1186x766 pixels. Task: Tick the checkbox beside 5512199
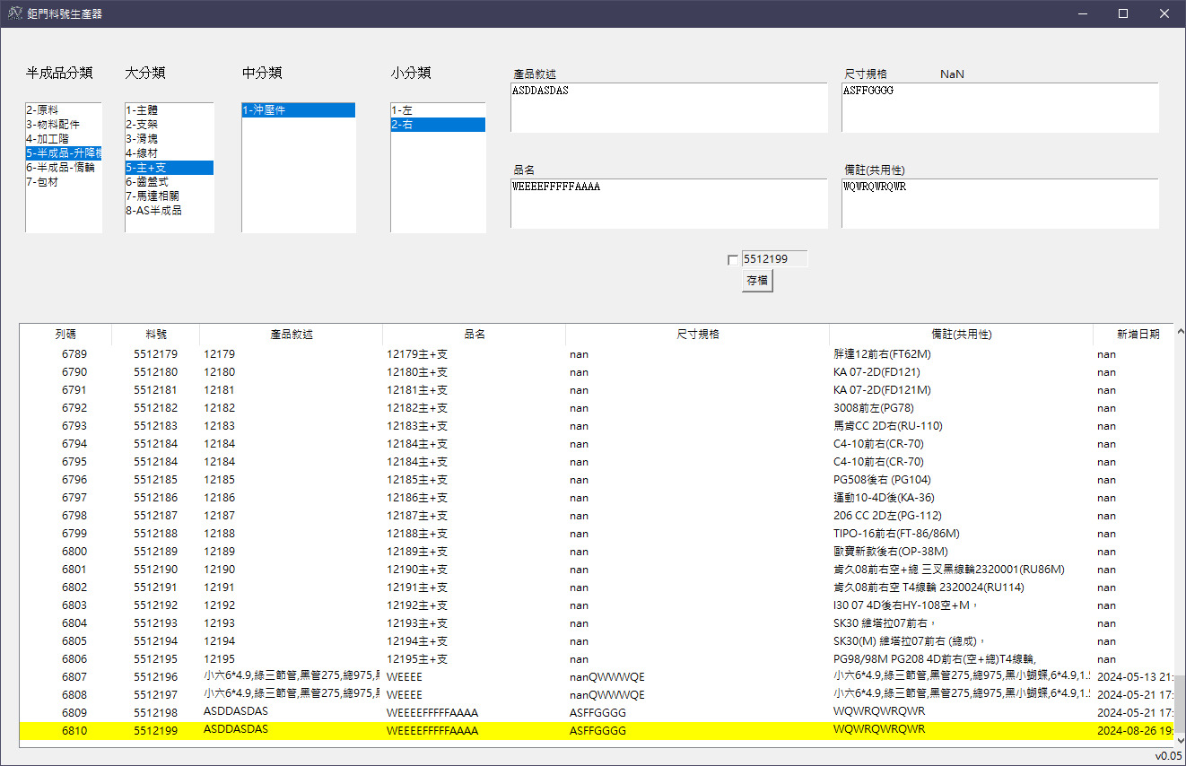(733, 260)
